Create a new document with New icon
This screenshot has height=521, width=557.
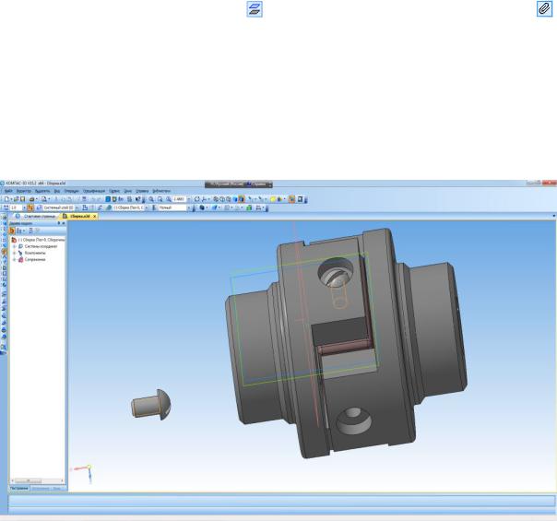[x=6, y=199]
